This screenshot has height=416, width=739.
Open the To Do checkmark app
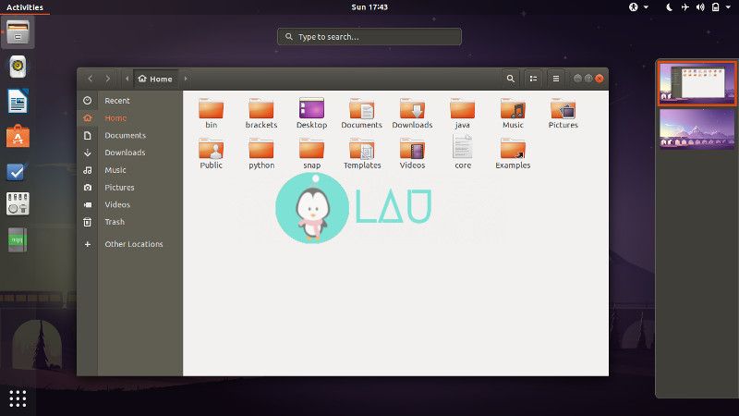[18, 171]
